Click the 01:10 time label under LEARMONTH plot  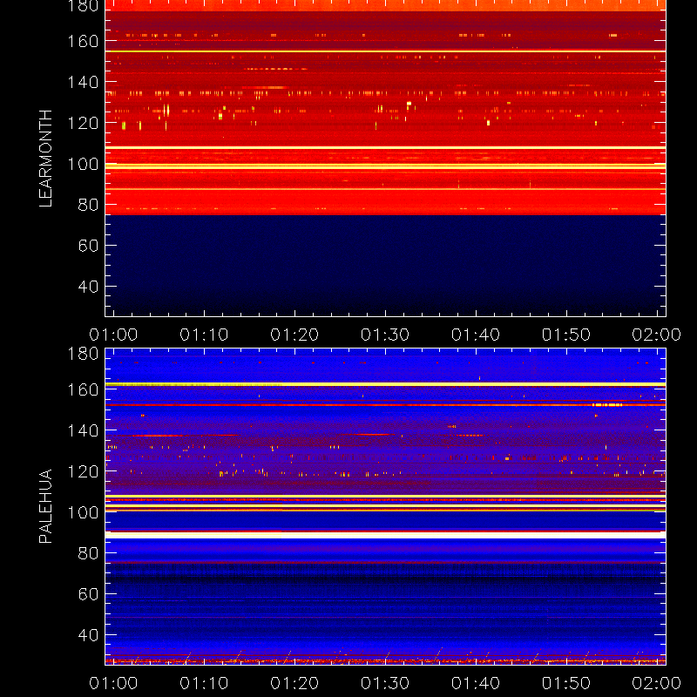point(204,335)
